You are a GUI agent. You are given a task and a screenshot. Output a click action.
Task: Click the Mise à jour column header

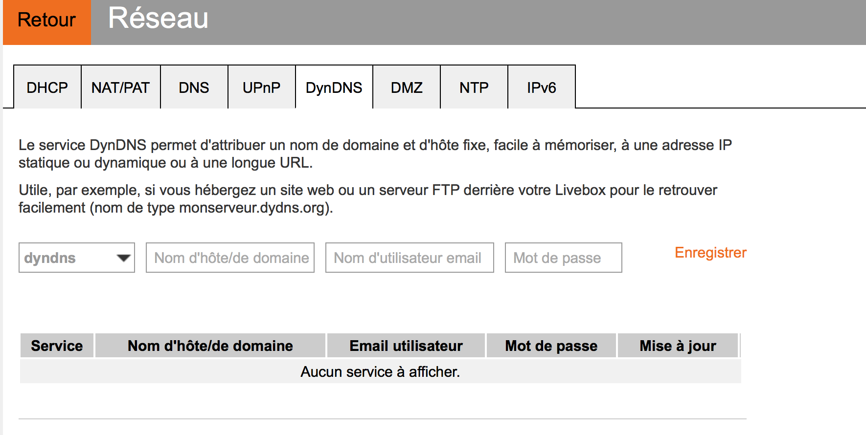tap(678, 346)
